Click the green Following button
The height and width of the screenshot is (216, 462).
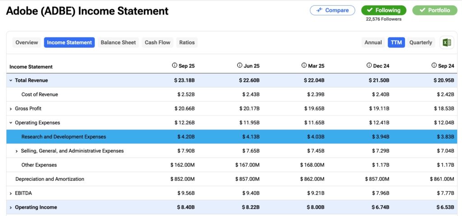point(383,10)
